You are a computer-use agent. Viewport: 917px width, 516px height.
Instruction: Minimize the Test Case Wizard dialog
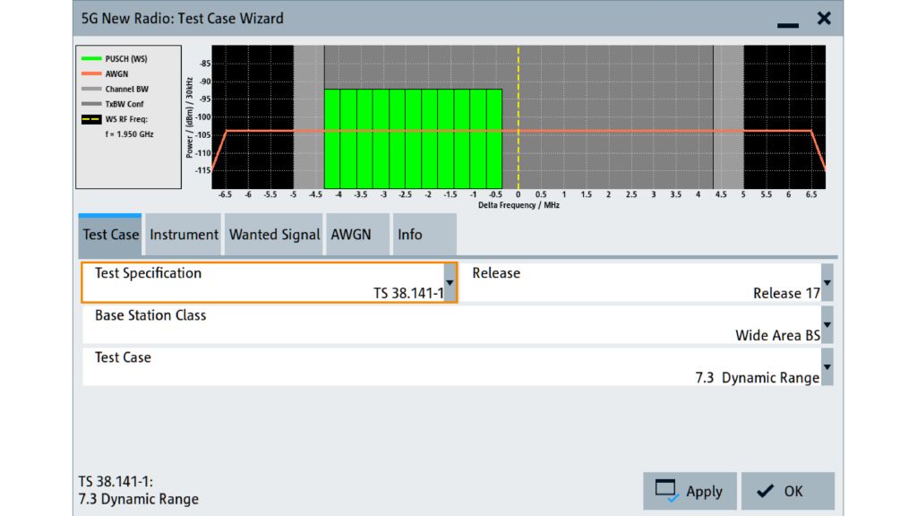787,20
